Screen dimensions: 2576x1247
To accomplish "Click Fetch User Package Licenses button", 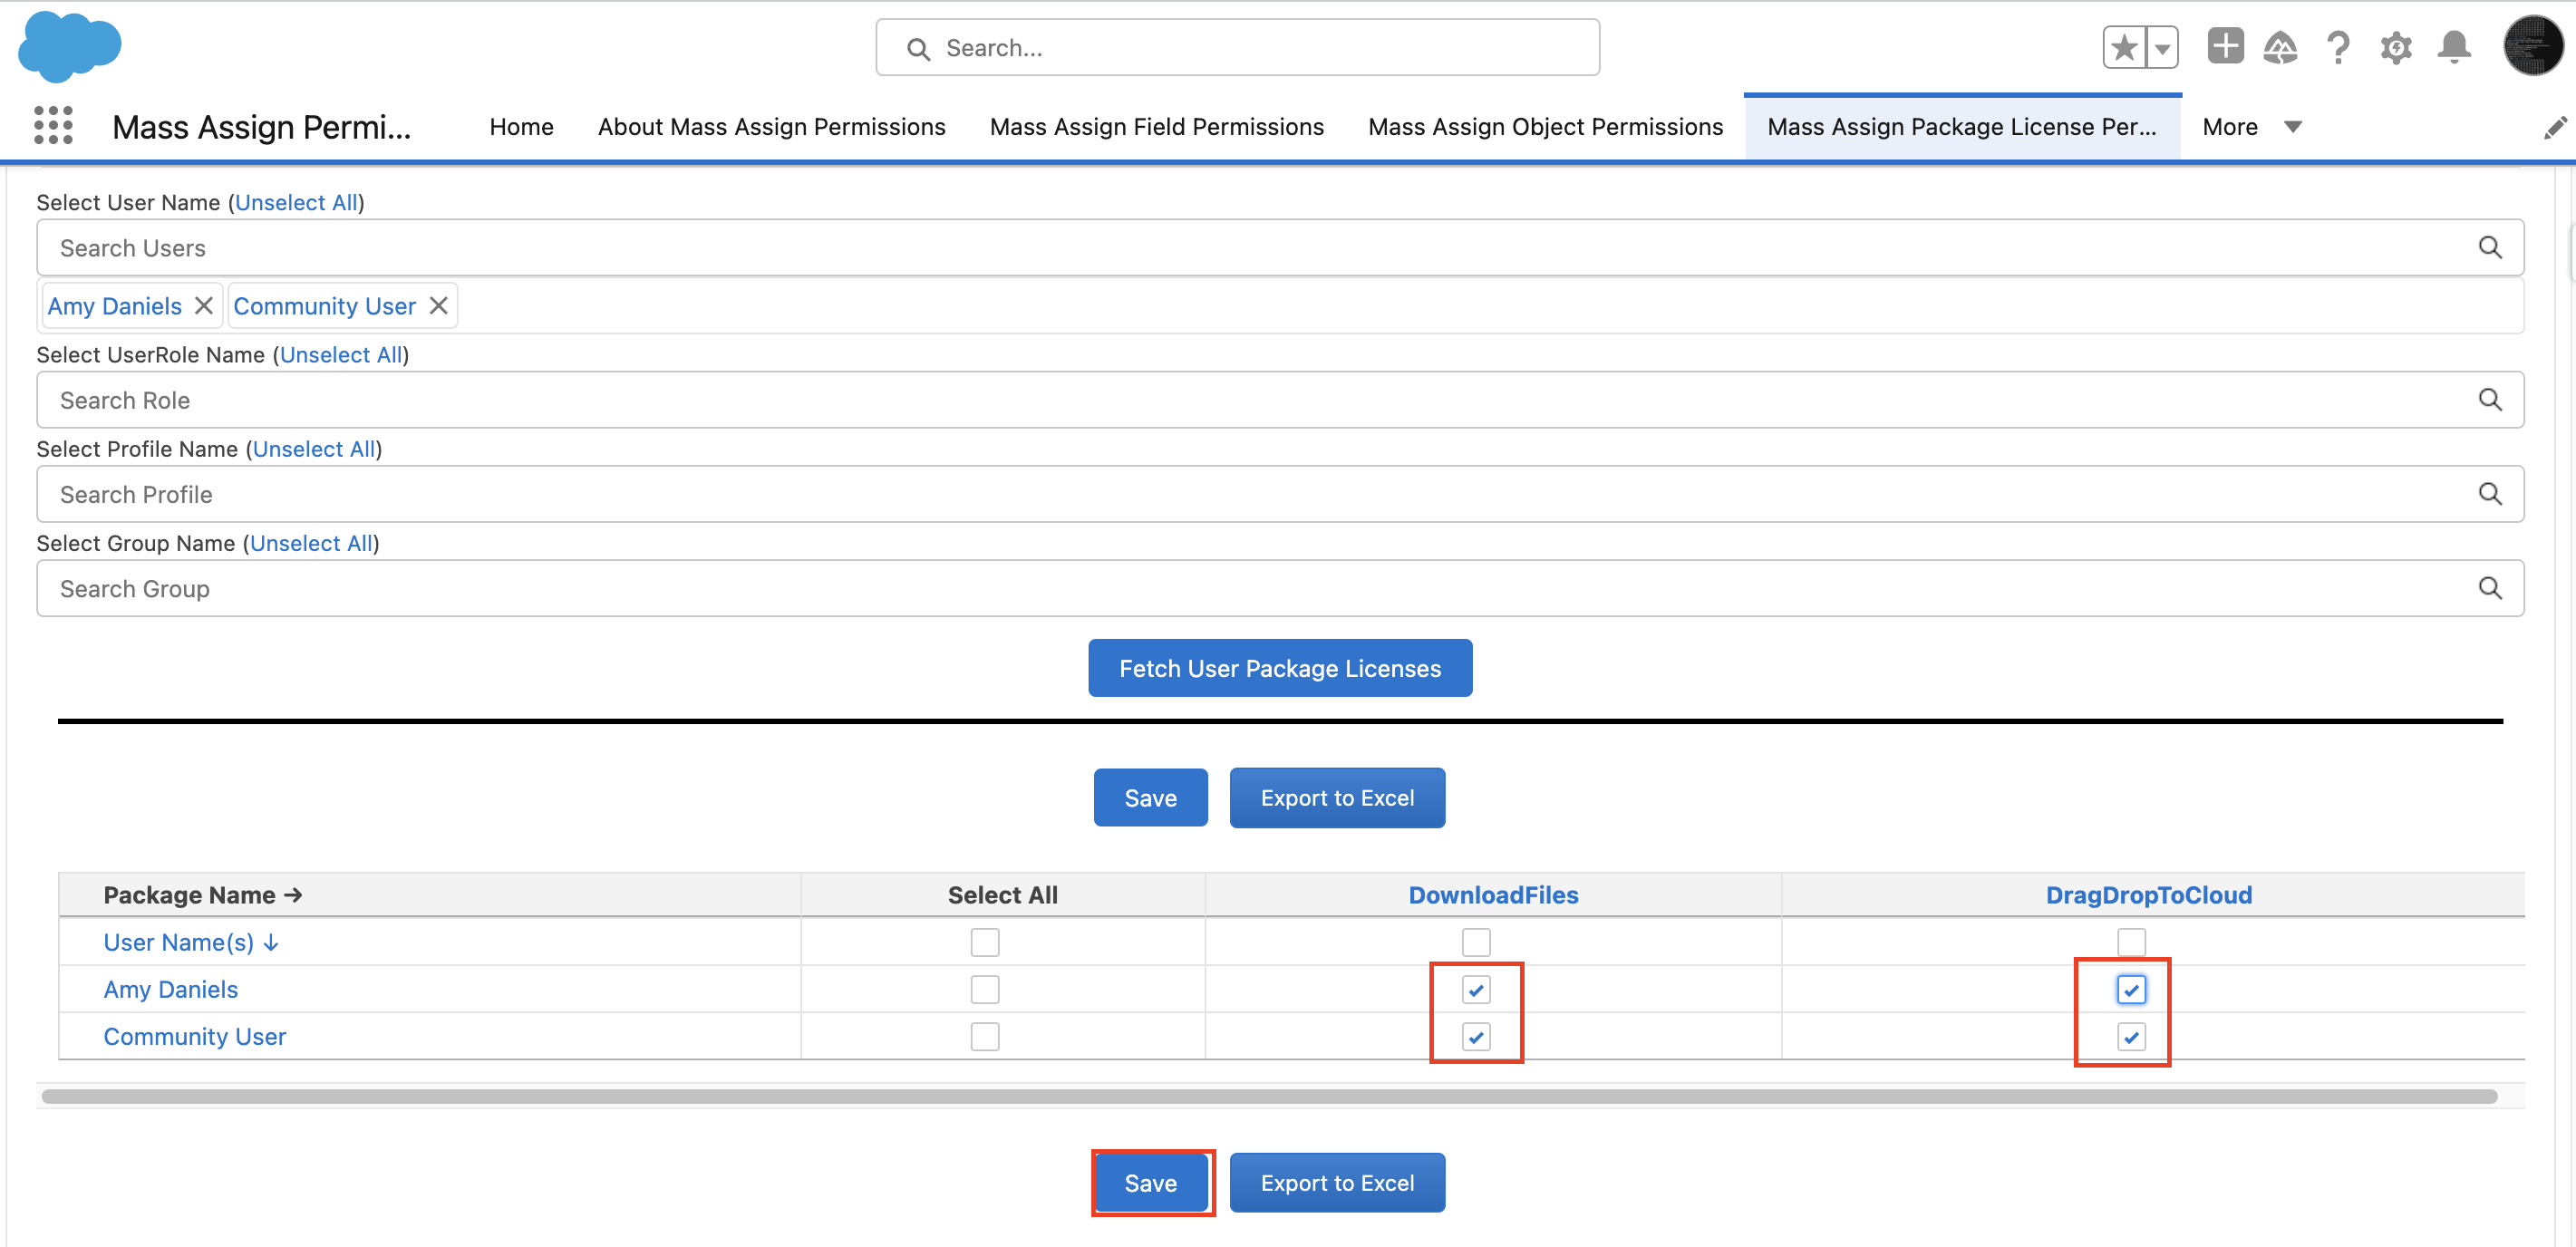I will (x=1279, y=668).
